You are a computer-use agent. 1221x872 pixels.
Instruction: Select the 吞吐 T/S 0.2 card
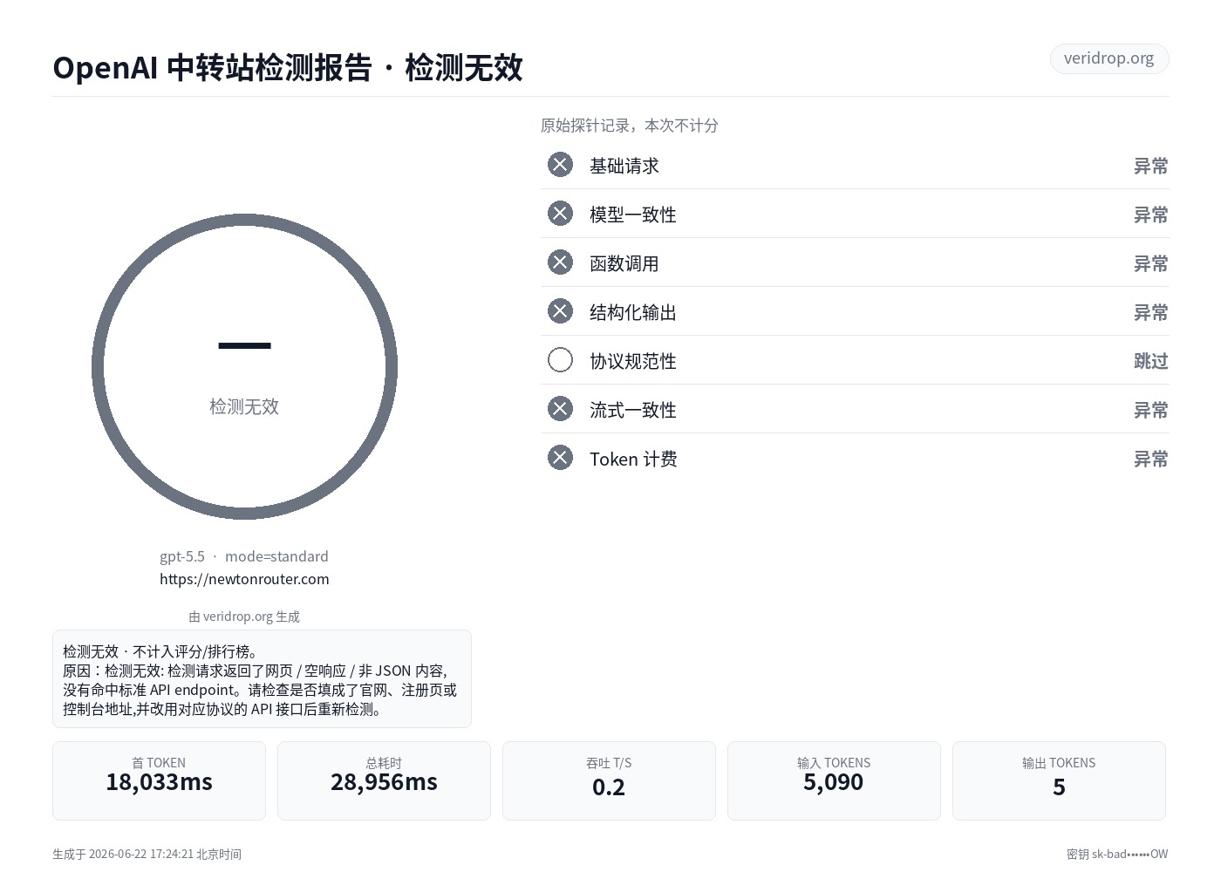pyautogui.click(x=609, y=780)
